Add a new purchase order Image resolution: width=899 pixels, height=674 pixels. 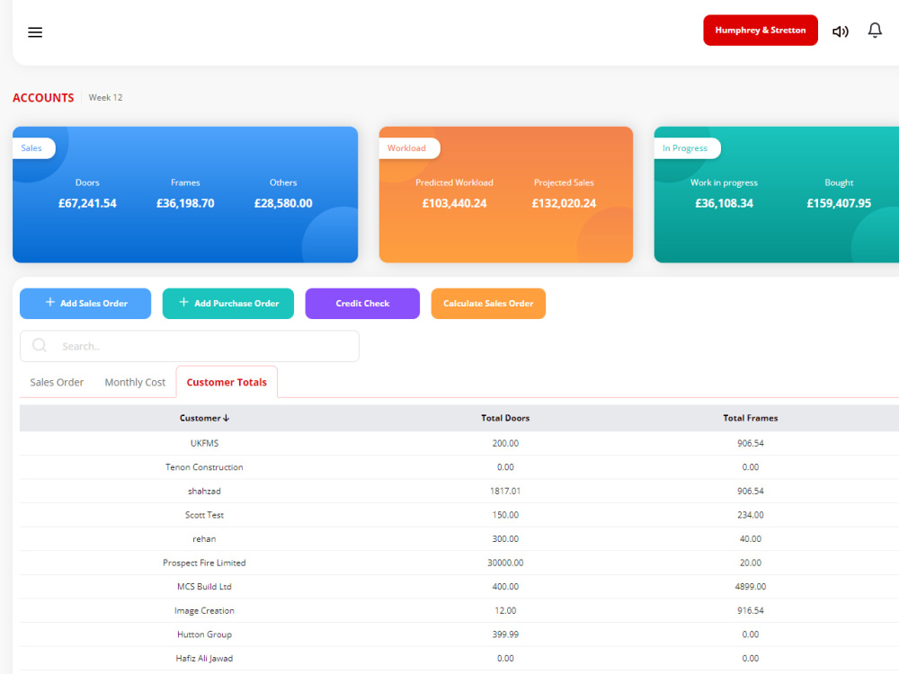pos(228,303)
